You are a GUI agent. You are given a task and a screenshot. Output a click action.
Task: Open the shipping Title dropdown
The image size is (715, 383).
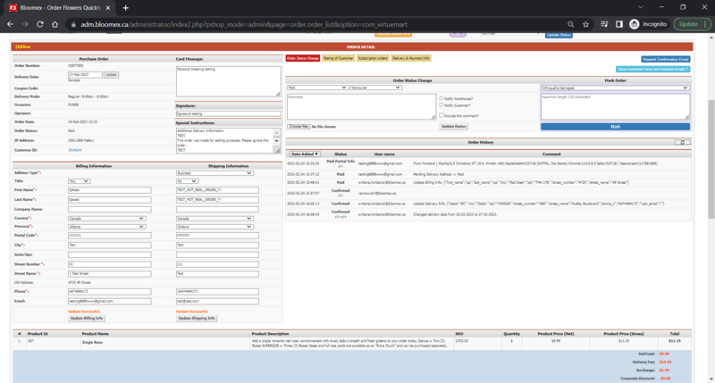click(187, 181)
